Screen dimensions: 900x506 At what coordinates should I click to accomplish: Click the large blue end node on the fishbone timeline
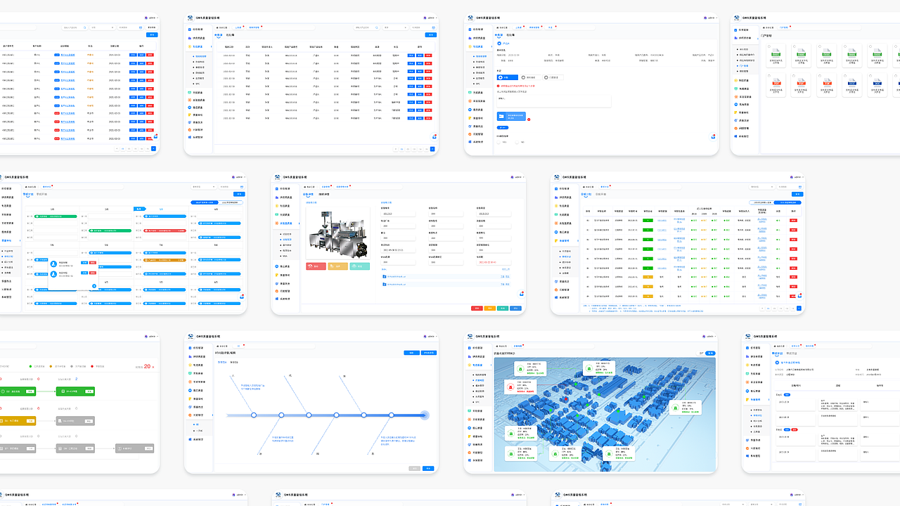(425, 415)
